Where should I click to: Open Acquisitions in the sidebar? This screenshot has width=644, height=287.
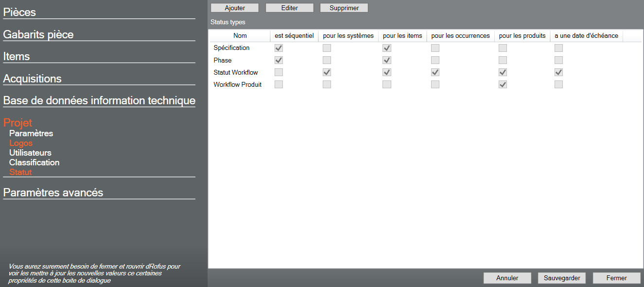click(x=32, y=79)
